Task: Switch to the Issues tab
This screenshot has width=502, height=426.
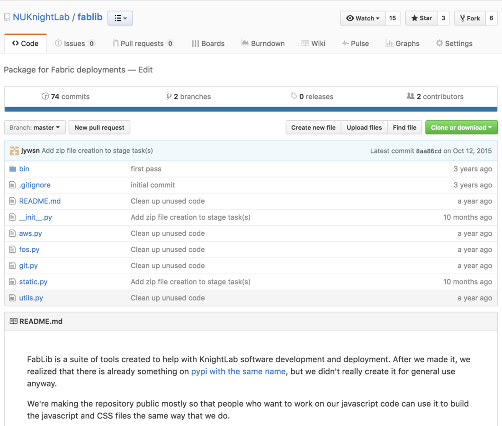Action: [x=75, y=44]
